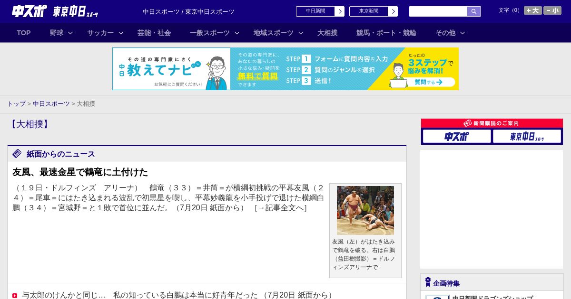Select 芸能・社会 in navigation

tap(154, 33)
